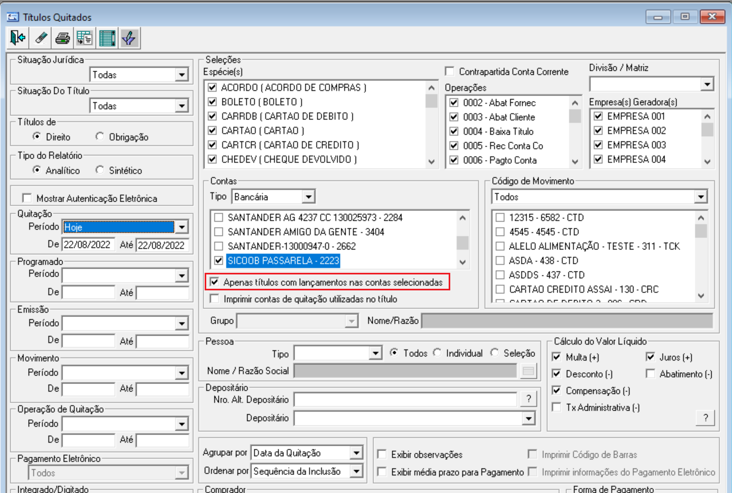732x493 pixels.
Task: Uncheck Multa (+) in Cálculo do Valor Líquido
Action: tap(557, 357)
